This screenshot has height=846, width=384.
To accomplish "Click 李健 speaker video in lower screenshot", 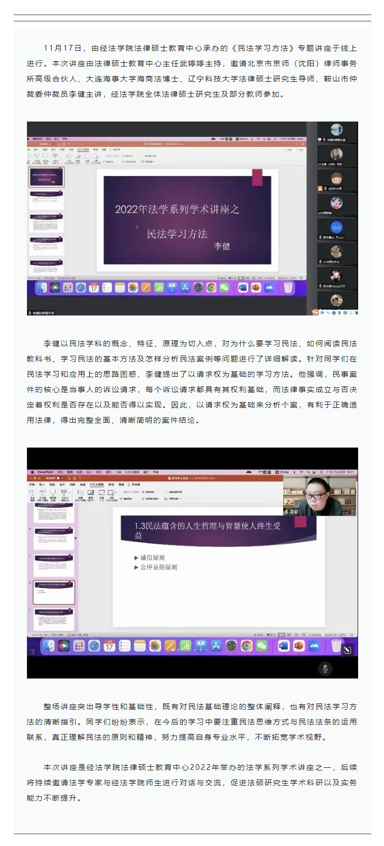I will [320, 496].
